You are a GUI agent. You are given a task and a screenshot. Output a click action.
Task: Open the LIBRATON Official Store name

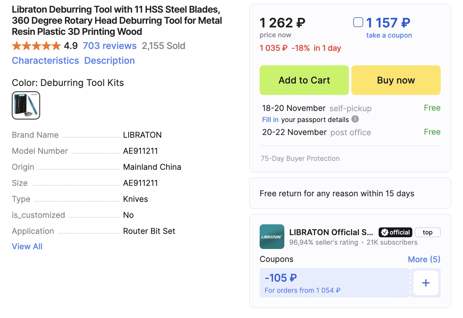pos(331,232)
